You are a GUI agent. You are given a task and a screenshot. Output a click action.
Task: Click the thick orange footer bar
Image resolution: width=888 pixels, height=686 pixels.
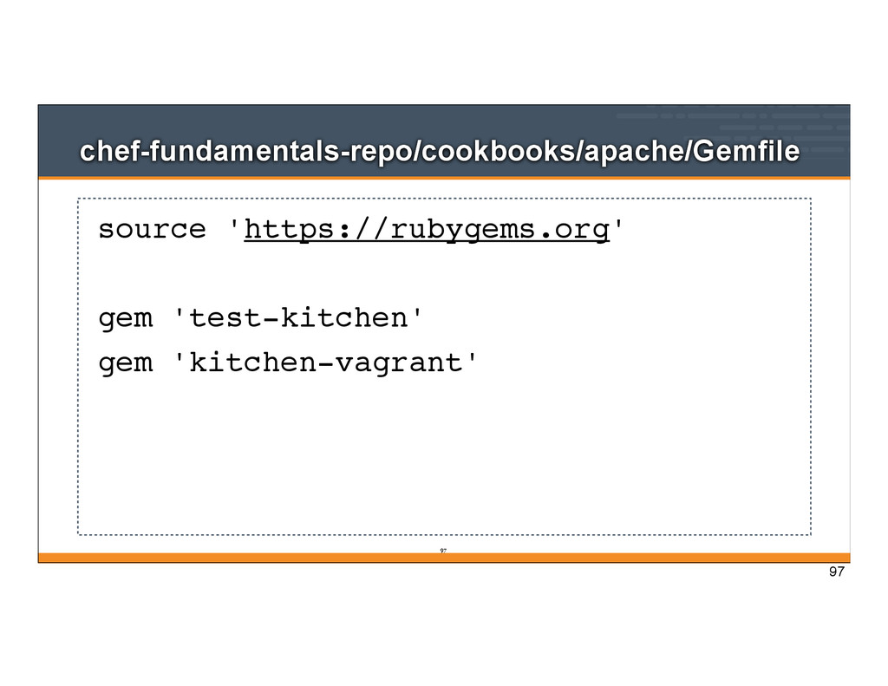click(444, 558)
